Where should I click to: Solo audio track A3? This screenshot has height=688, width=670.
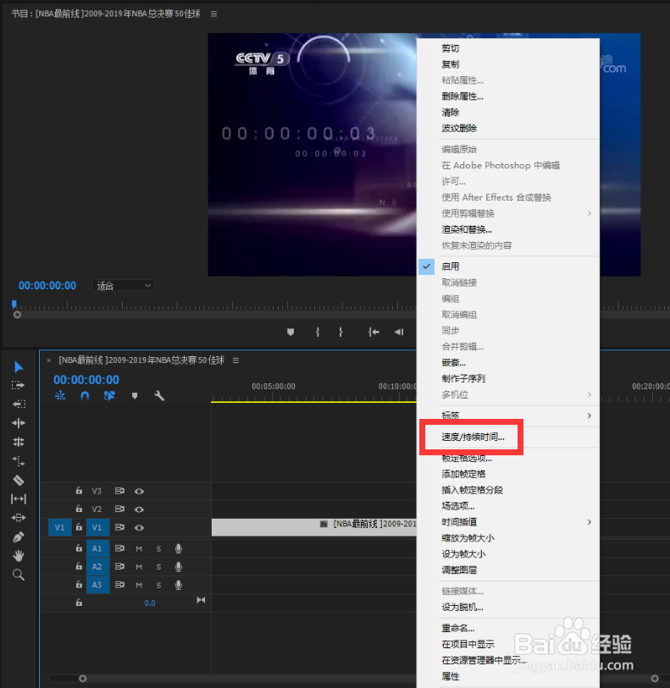(x=158, y=585)
